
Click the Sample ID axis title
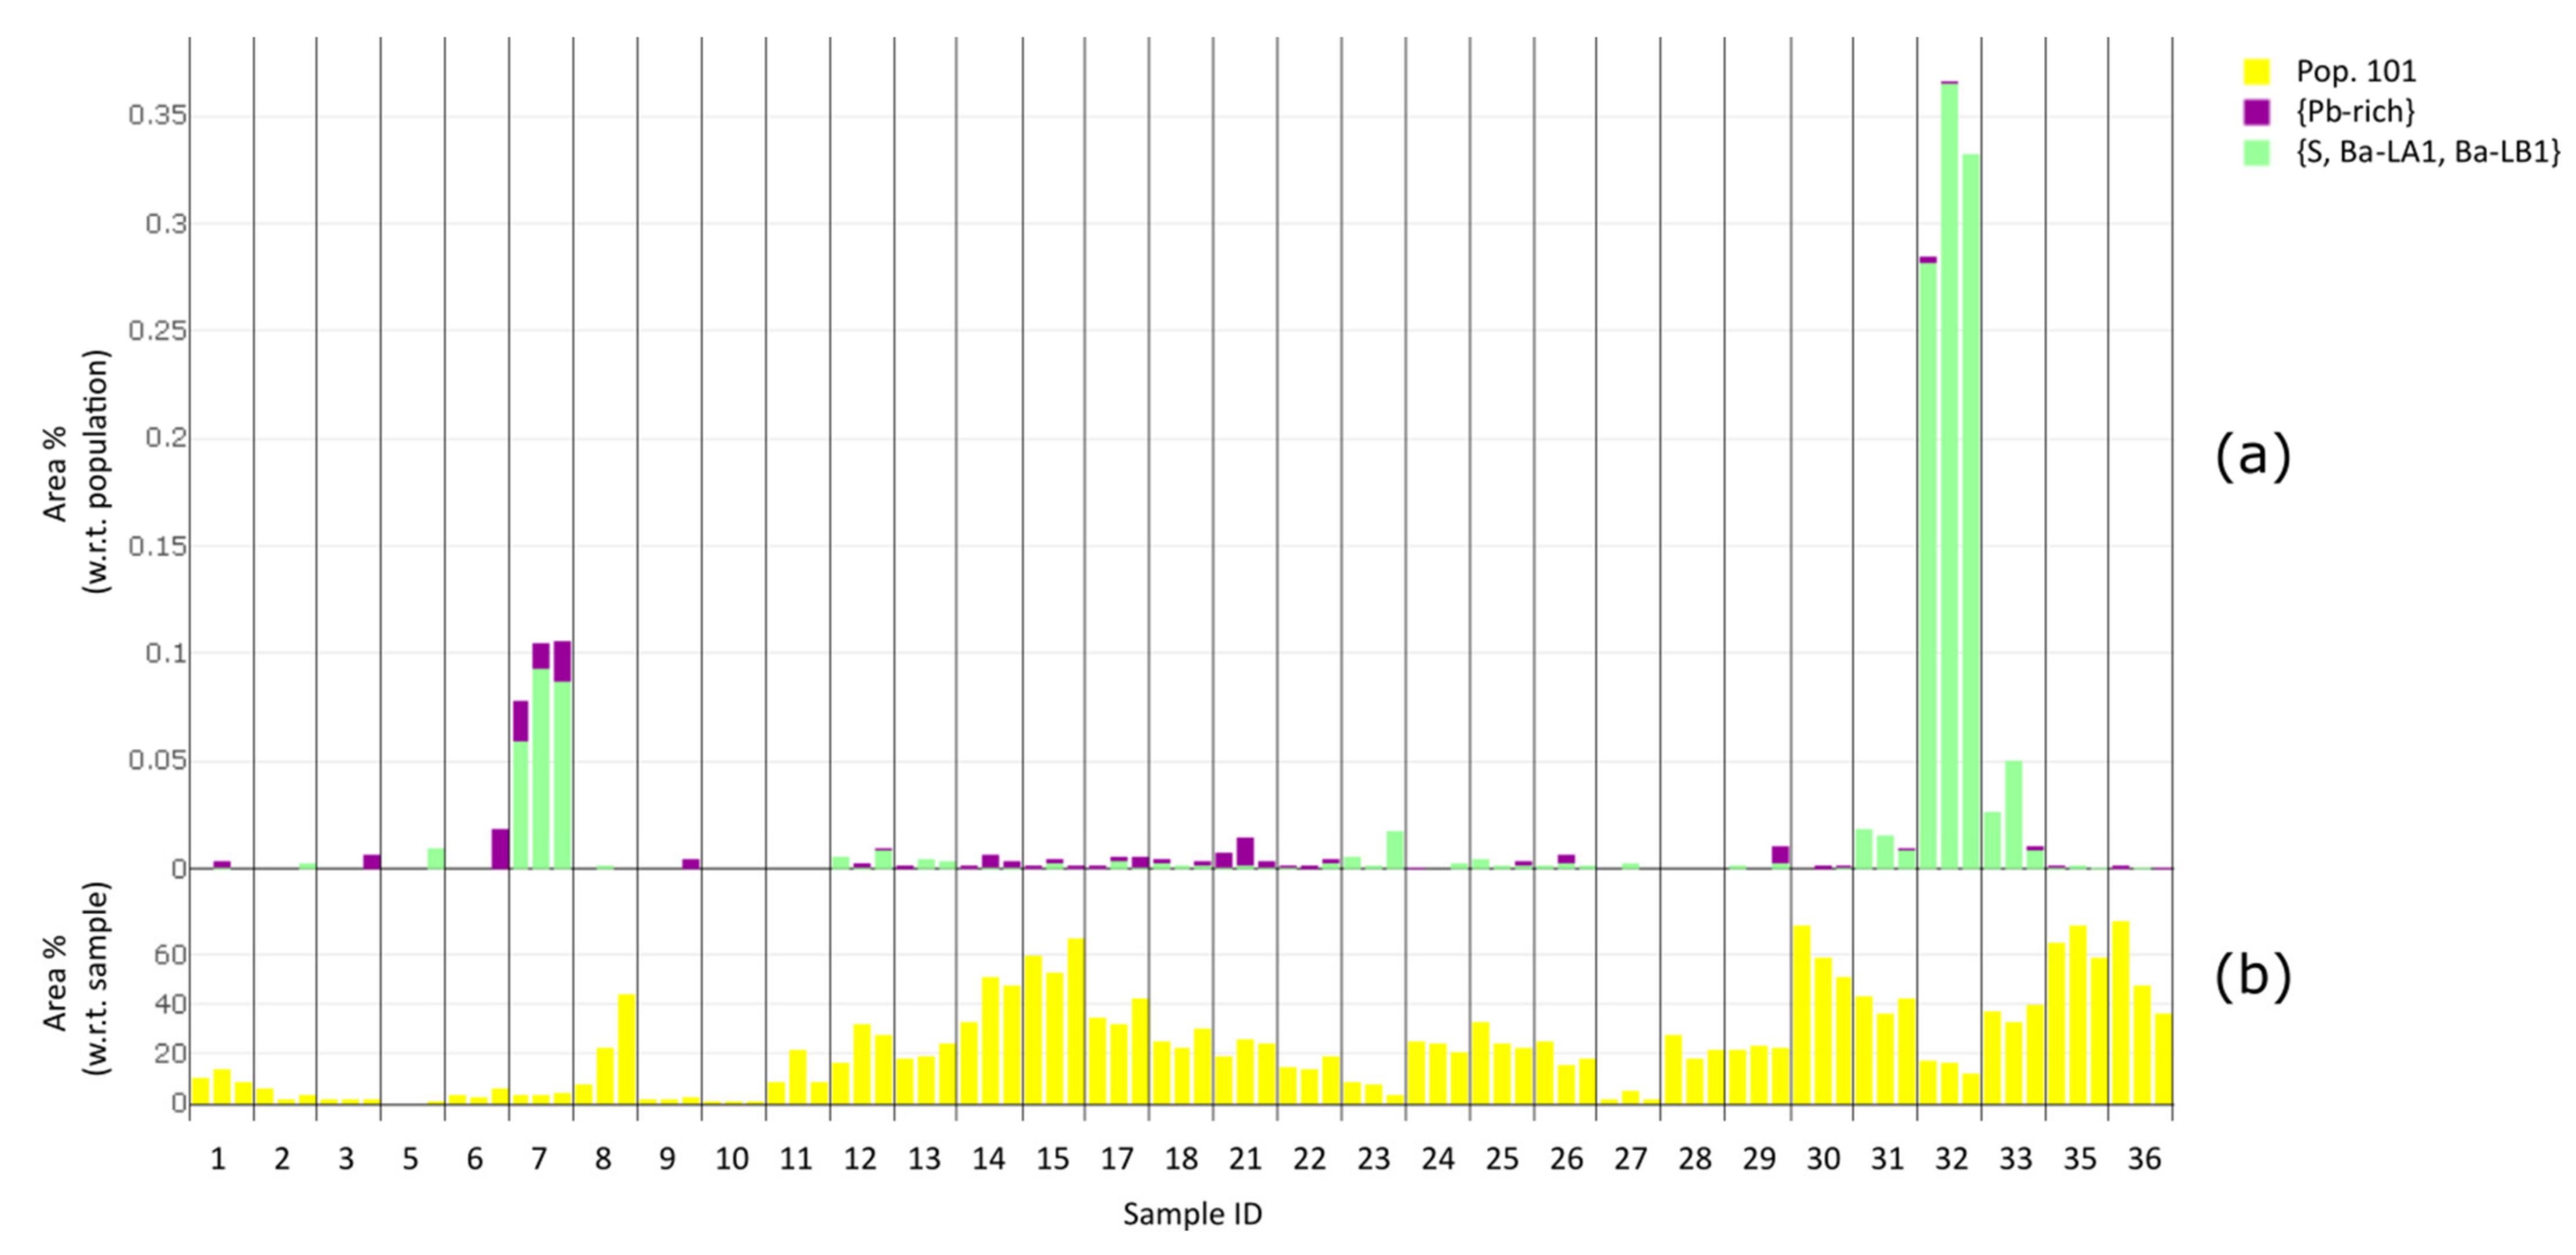pos(1192,1215)
